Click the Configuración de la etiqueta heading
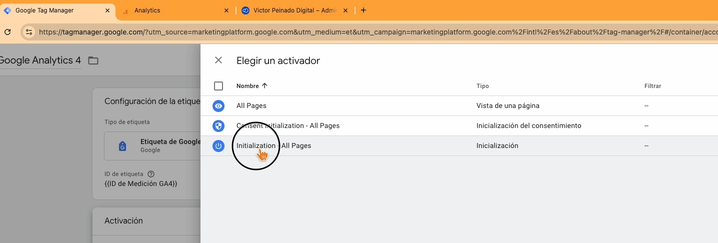 152,101
